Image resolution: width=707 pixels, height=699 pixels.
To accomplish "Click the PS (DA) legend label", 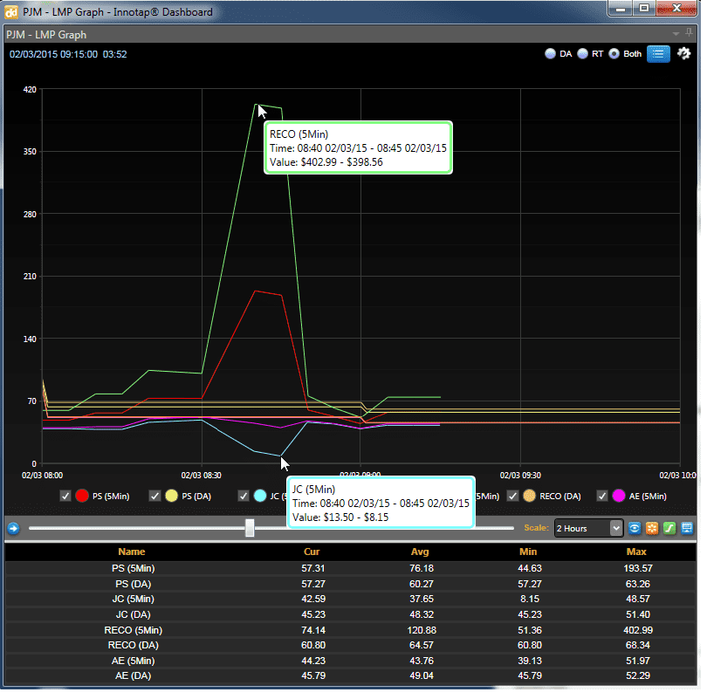I will 196,497.
